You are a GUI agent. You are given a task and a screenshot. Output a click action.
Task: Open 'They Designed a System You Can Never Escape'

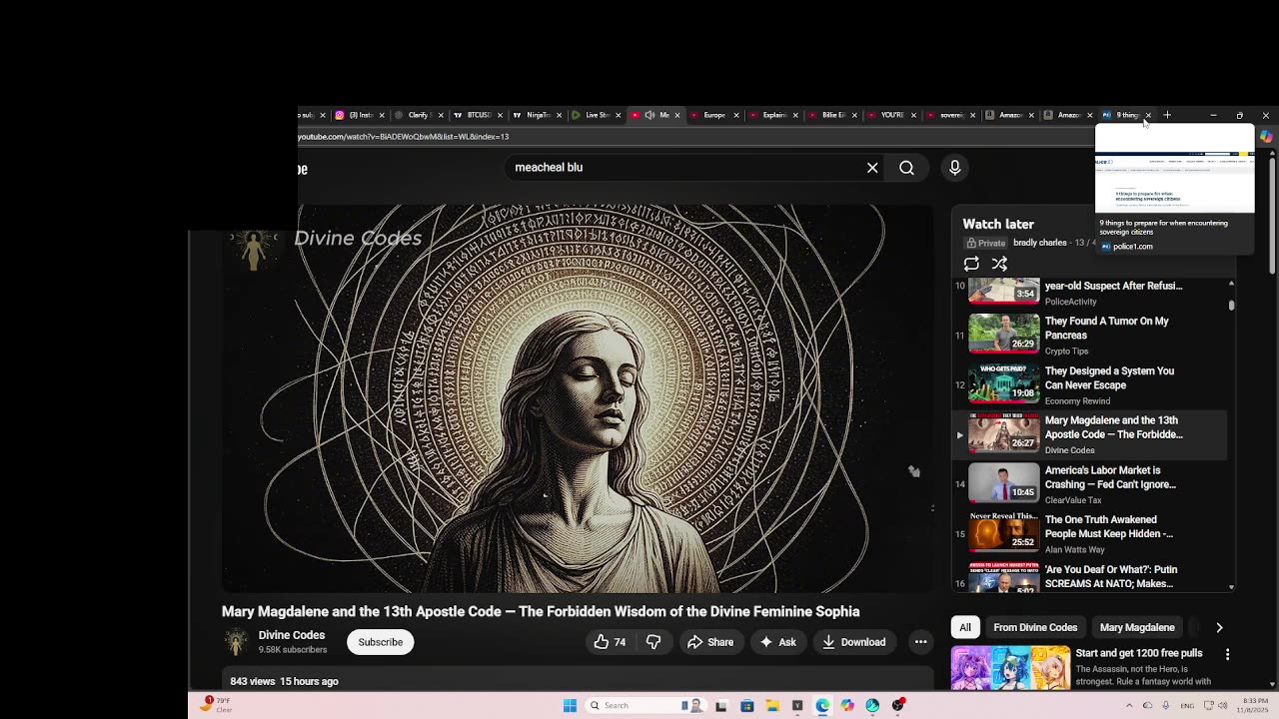(1109, 377)
